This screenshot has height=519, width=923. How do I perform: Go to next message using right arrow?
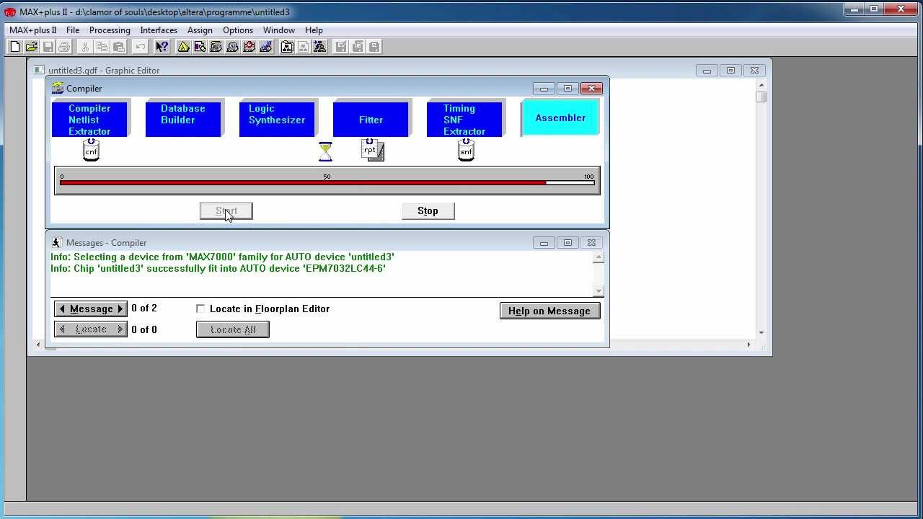click(x=120, y=309)
